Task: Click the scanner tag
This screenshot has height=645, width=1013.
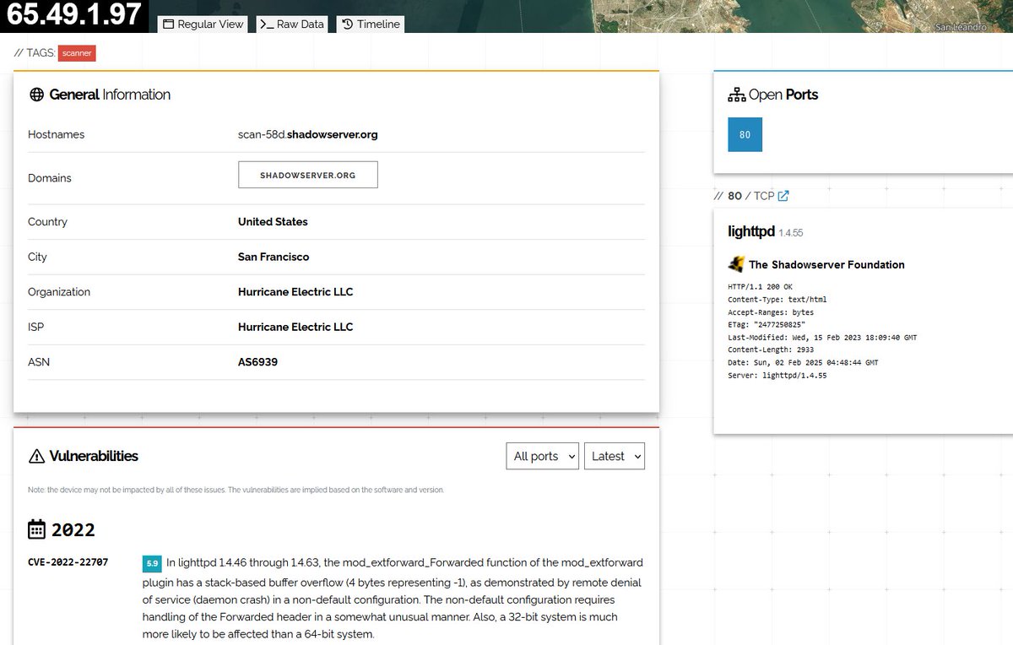Action: click(77, 53)
